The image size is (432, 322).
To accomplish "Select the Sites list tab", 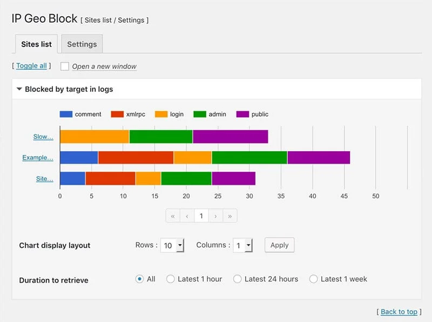I will [36, 44].
